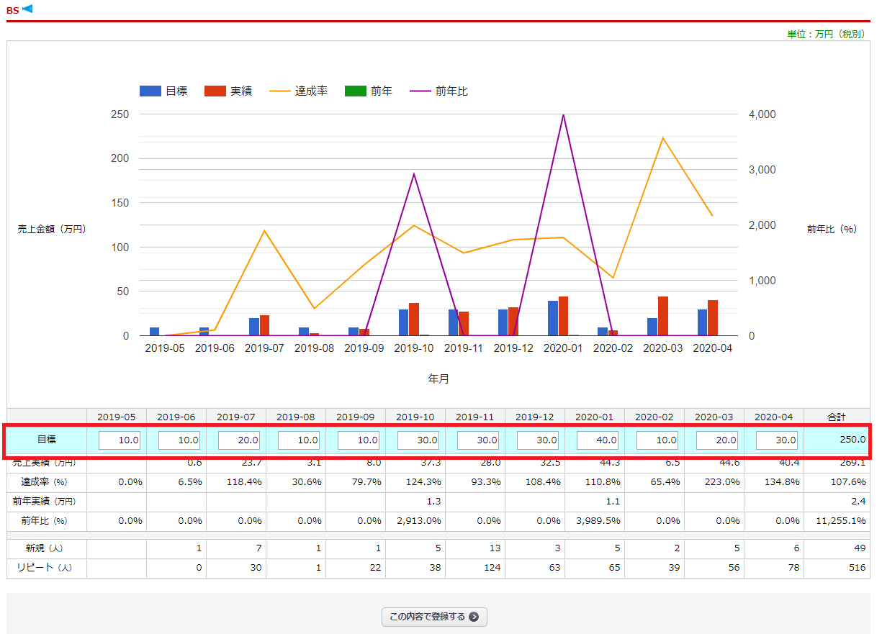Click the 前年比 peak at 2020-01
Image resolution: width=882 pixels, height=634 pixels.
pos(563,115)
